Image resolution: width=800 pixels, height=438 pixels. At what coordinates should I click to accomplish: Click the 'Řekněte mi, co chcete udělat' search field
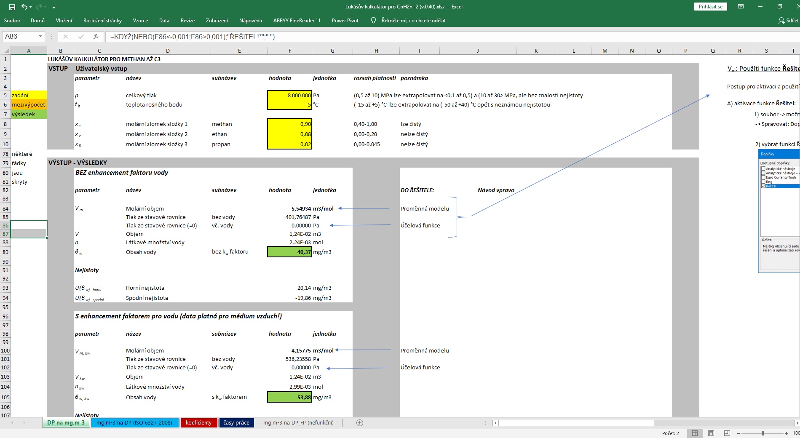(x=413, y=20)
